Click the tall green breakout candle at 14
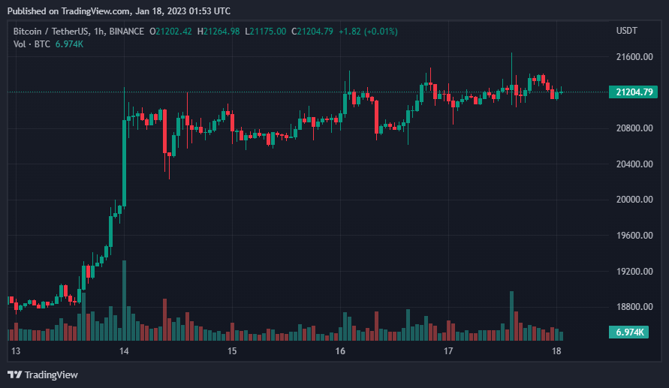The height and width of the screenshot is (388, 669). [124, 164]
